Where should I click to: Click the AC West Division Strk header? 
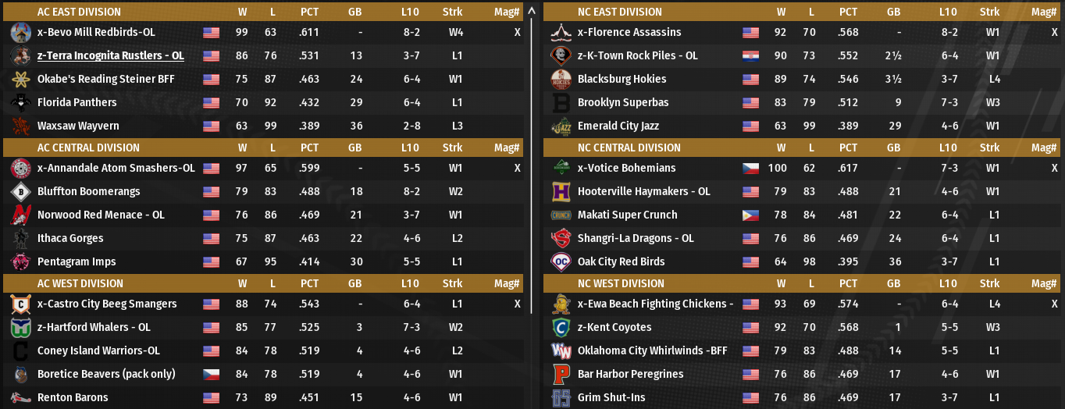click(x=452, y=284)
